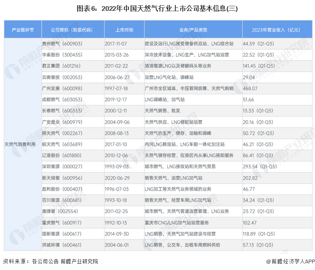The width and height of the screenshot is (315, 270).
Task: Click company 陕天然气 (002267)
Action: tap(62, 133)
